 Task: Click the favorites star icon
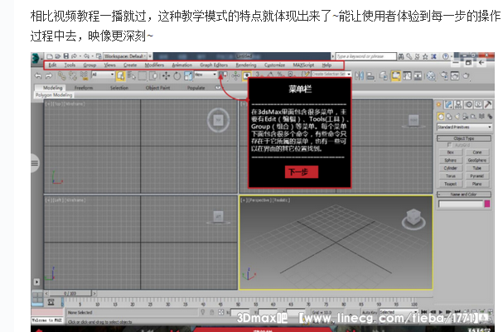(425, 57)
